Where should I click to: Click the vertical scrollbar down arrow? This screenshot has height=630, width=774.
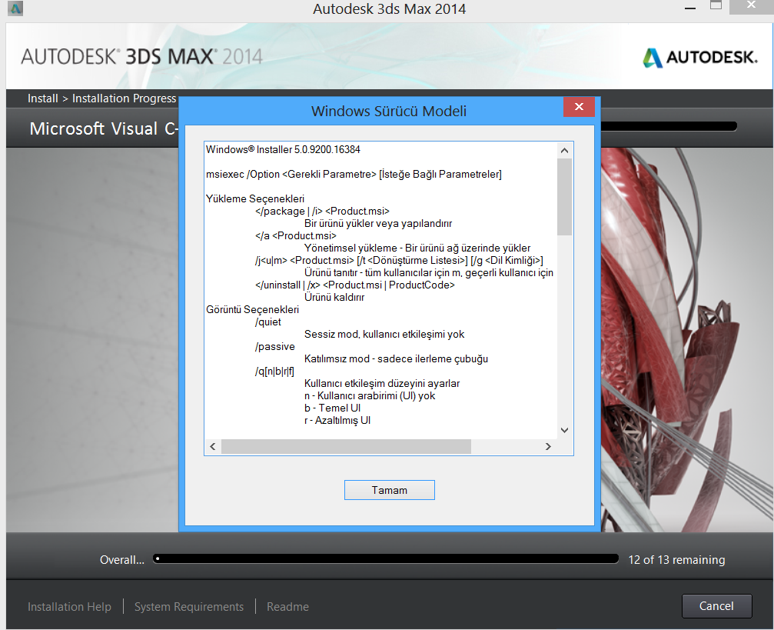point(565,430)
